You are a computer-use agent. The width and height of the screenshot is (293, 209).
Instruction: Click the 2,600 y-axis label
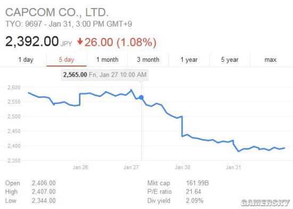[x=14, y=87]
